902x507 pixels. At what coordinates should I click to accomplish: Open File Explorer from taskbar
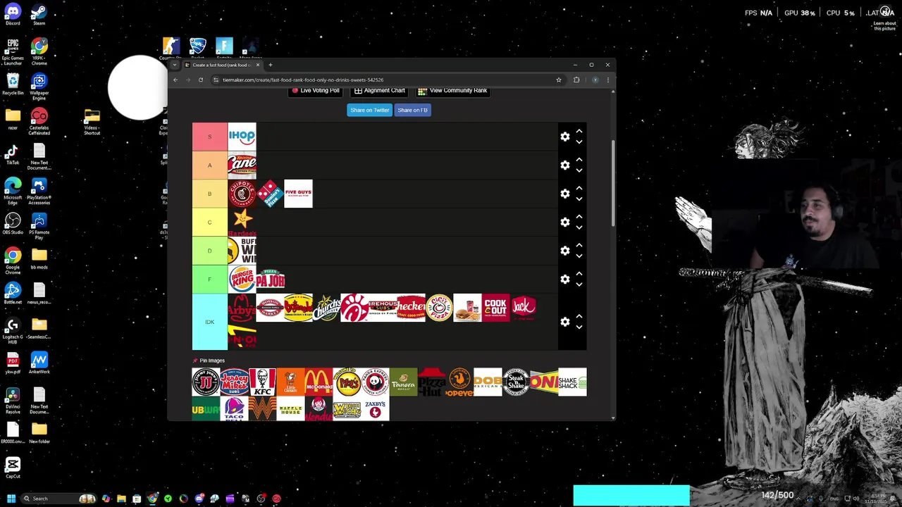(x=121, y=499)
